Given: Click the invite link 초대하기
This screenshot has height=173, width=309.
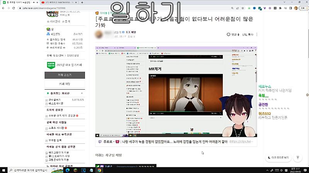Looking at the screenshot, I should pyautogui.click(x=78, y=34).
